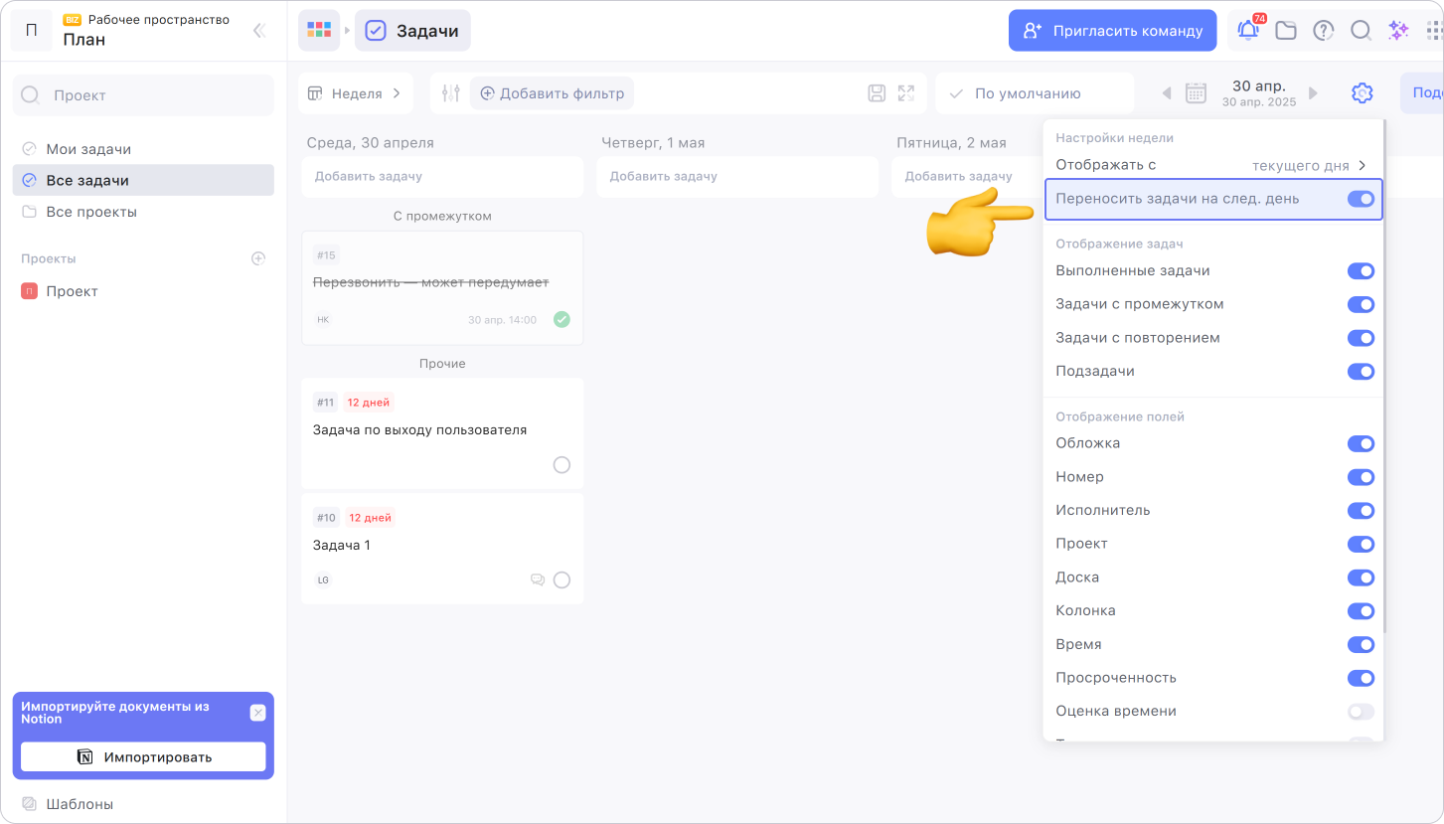Open the 'По умолчанию' sorting dropdown
Screen dimensions: 1444x824
point(1033,93)
